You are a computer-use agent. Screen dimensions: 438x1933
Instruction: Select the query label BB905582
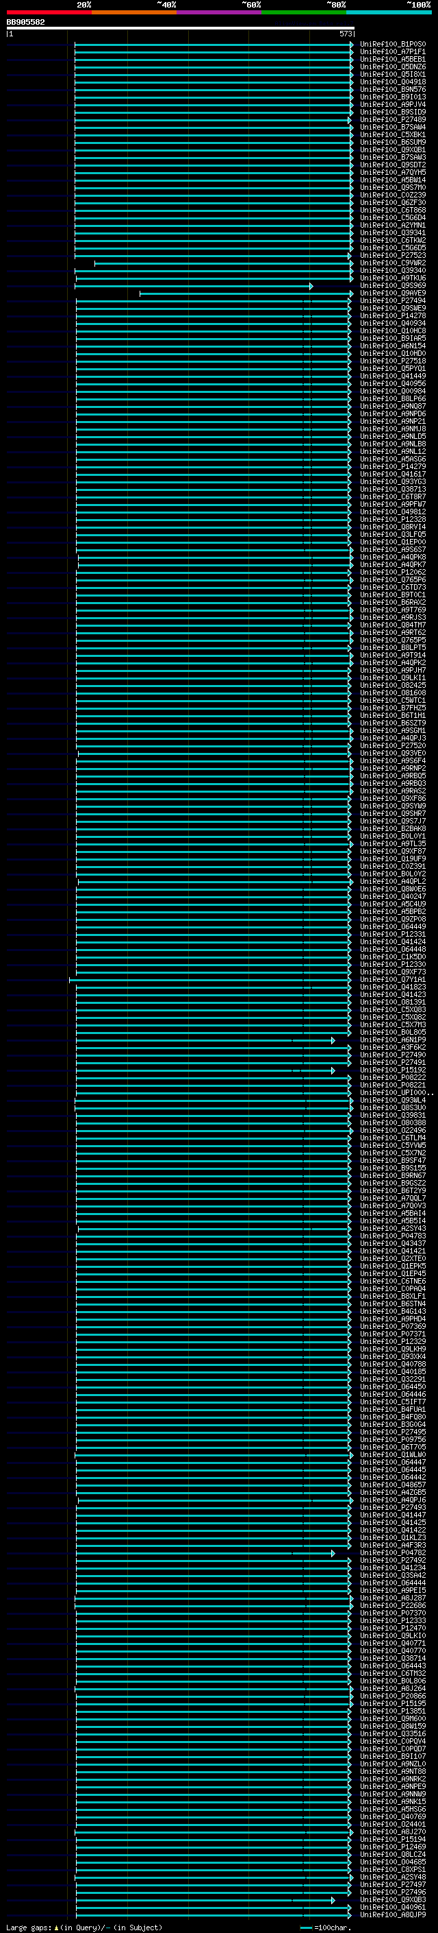25,22
